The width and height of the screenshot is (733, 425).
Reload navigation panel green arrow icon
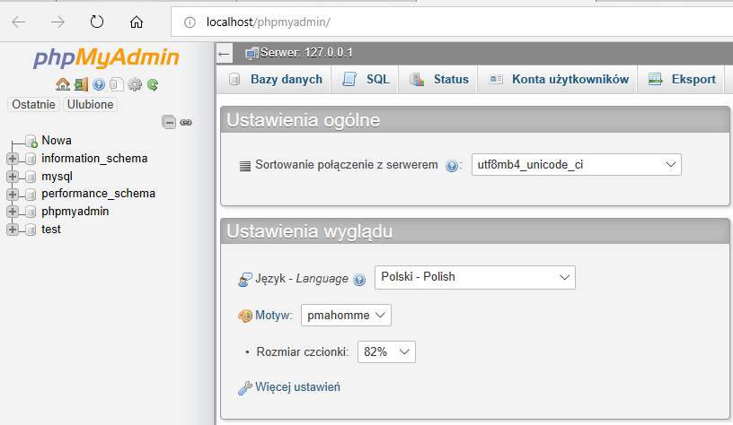[x=153, y=84]
